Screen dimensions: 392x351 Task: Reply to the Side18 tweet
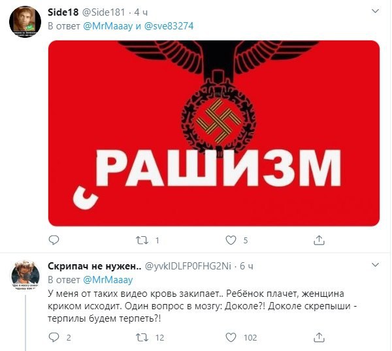(54, 240)
